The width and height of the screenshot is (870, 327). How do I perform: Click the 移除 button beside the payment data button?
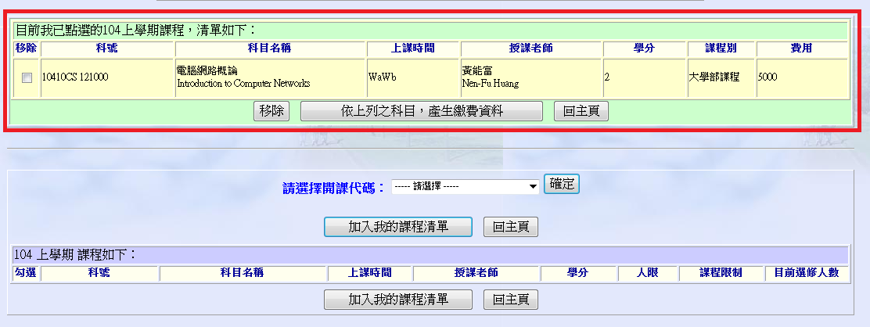tap(272, 111)
